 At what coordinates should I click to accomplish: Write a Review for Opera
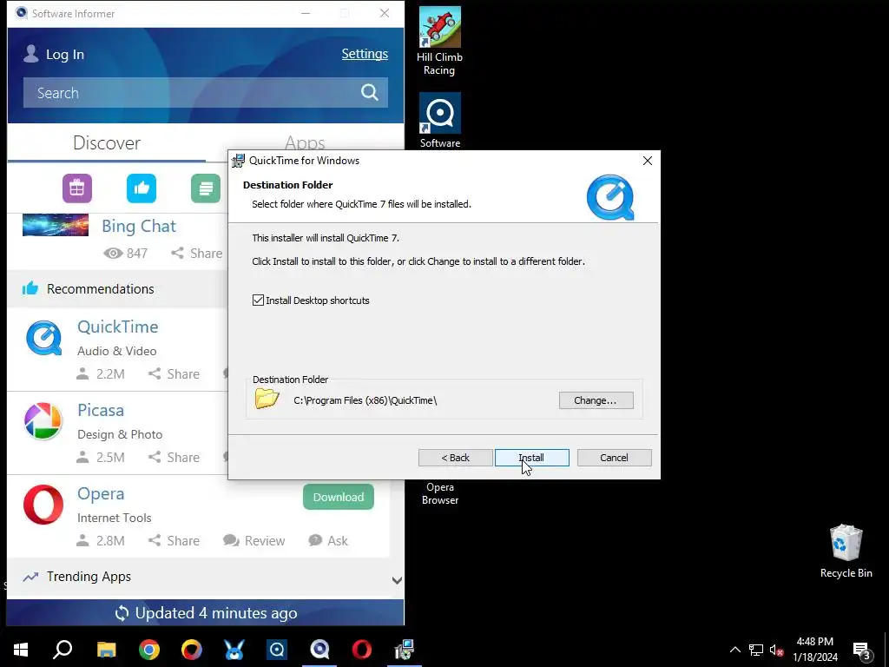coord(254,540)
